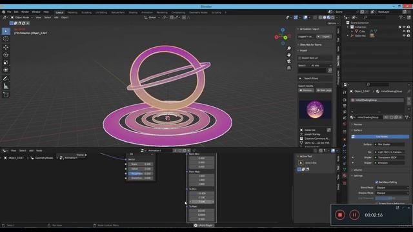Hide Cube with its eye icon
The width and height of the screenshot is (413, 232).
click(404, 31)
